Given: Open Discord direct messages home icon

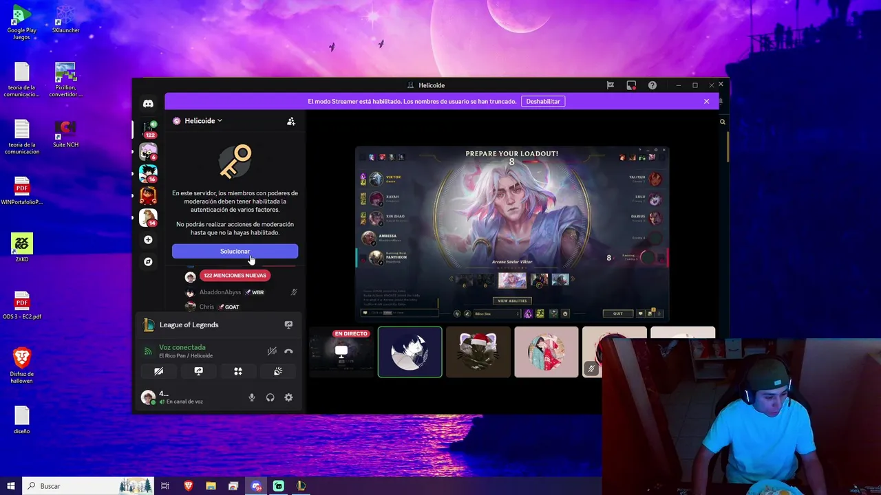Looking at the screenshot, I should click(148, 103).
